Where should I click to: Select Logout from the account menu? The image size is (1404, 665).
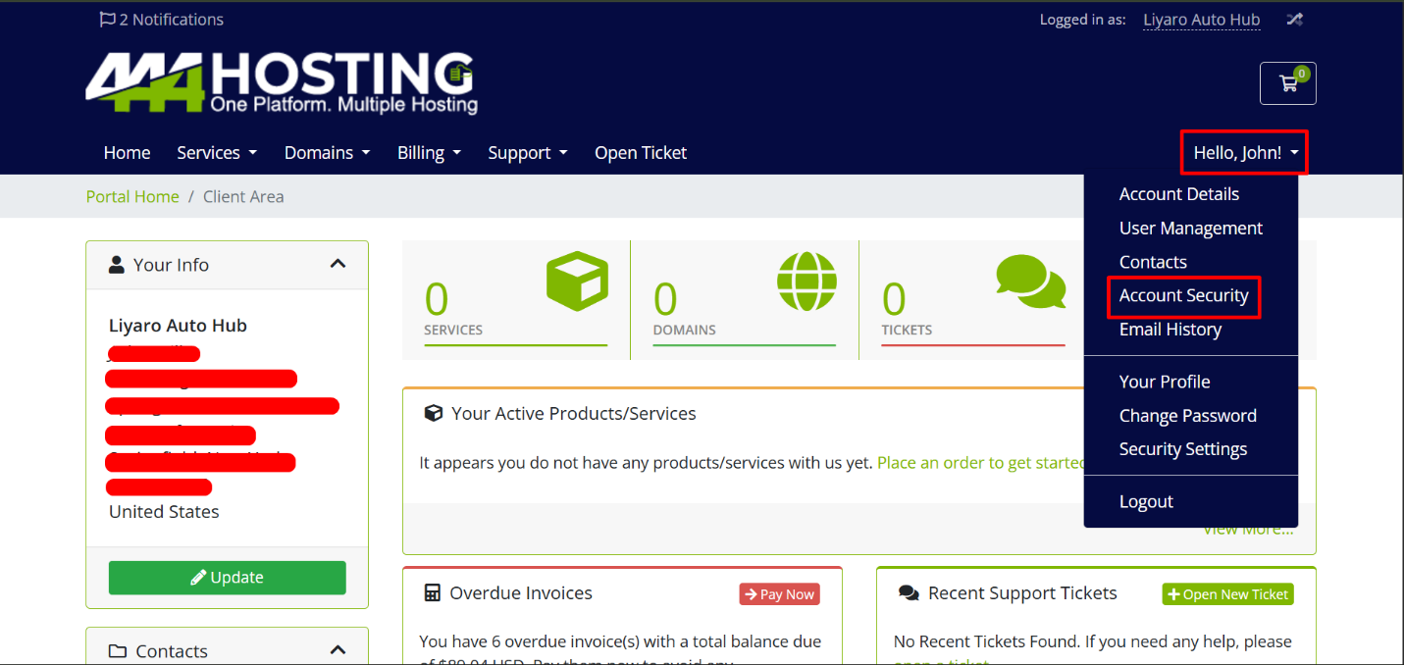click(1146, 502)
